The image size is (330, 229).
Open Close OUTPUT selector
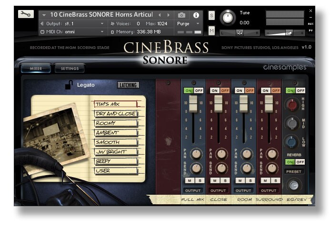point(218,190)
